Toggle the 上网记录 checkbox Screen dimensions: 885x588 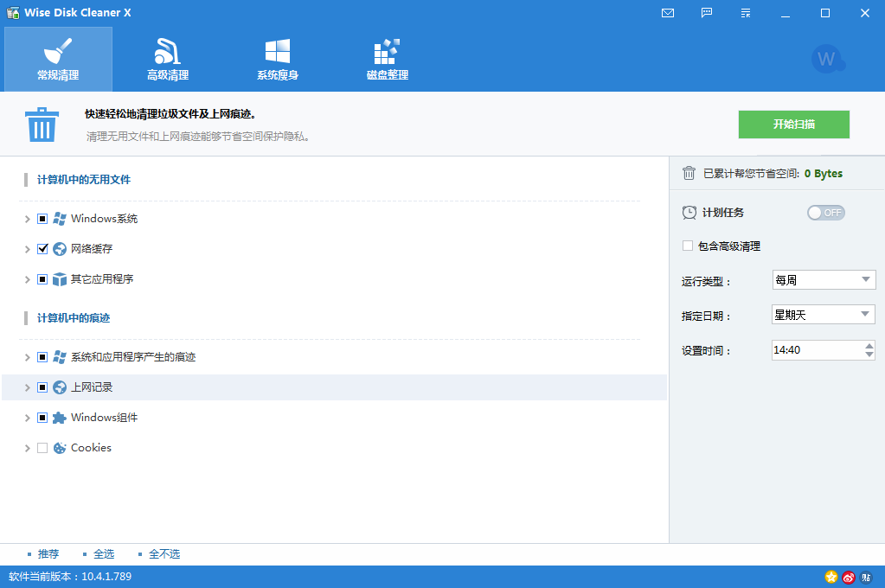[x=42, y=387]
